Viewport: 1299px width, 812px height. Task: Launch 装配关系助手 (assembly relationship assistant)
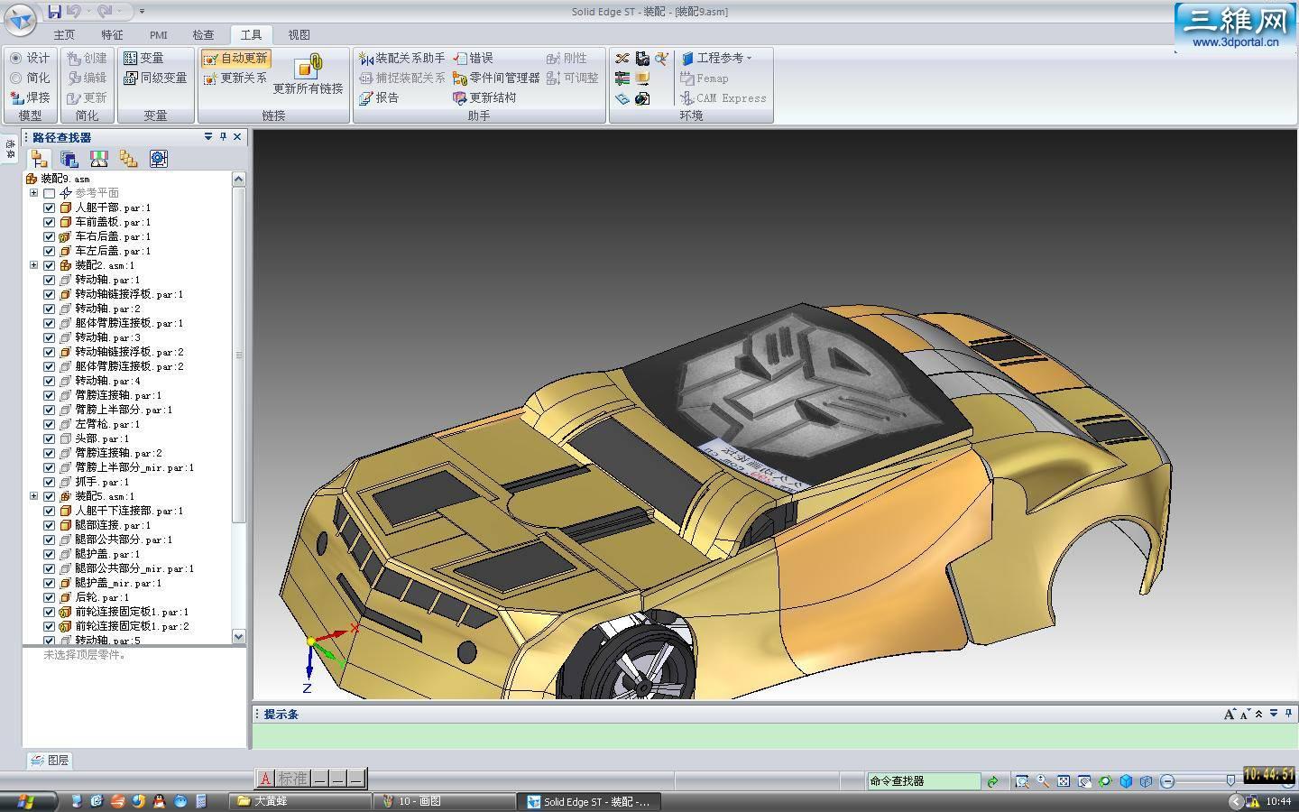click(402, 58)
